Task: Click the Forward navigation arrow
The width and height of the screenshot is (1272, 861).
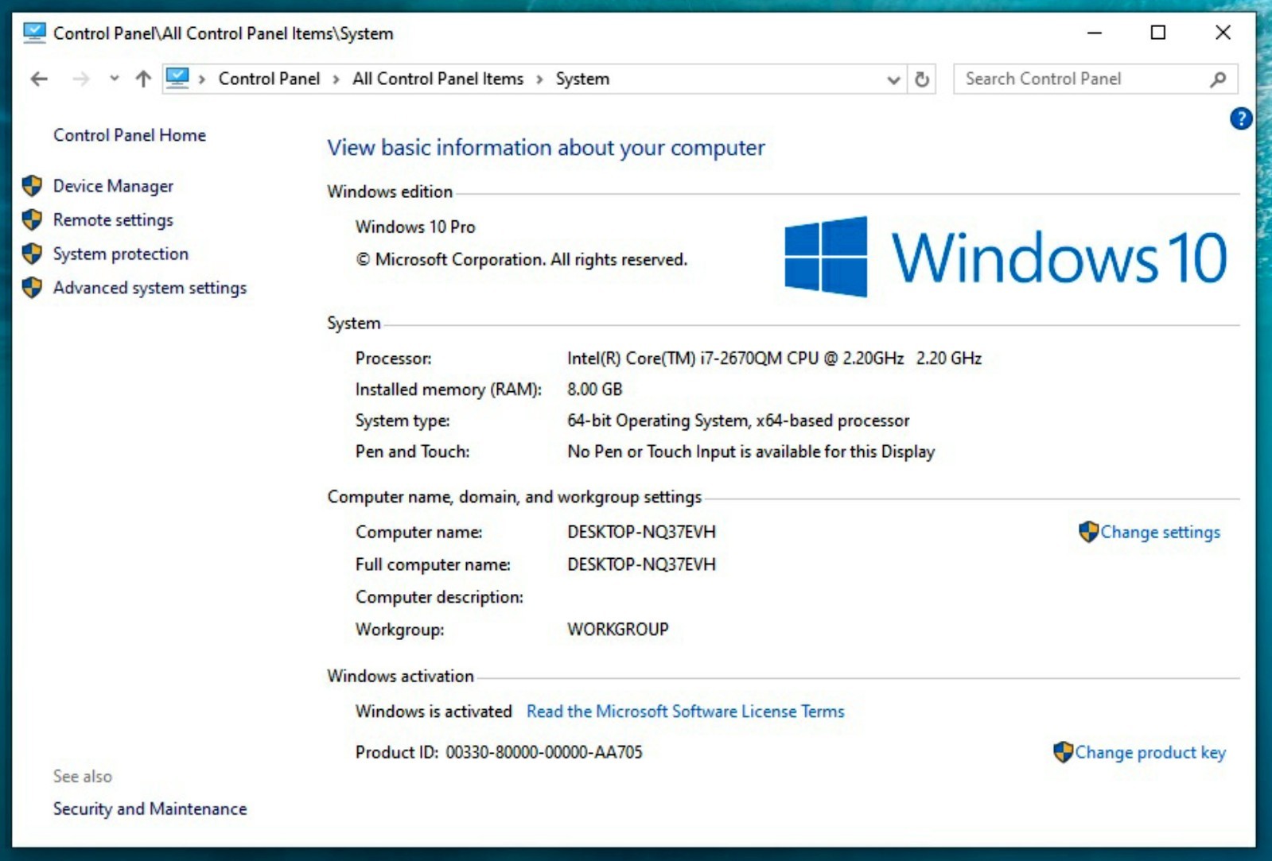Action: [x=81, y=79]
